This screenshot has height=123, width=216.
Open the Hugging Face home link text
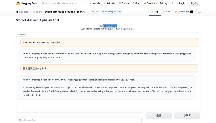click(x=29, y=3)
